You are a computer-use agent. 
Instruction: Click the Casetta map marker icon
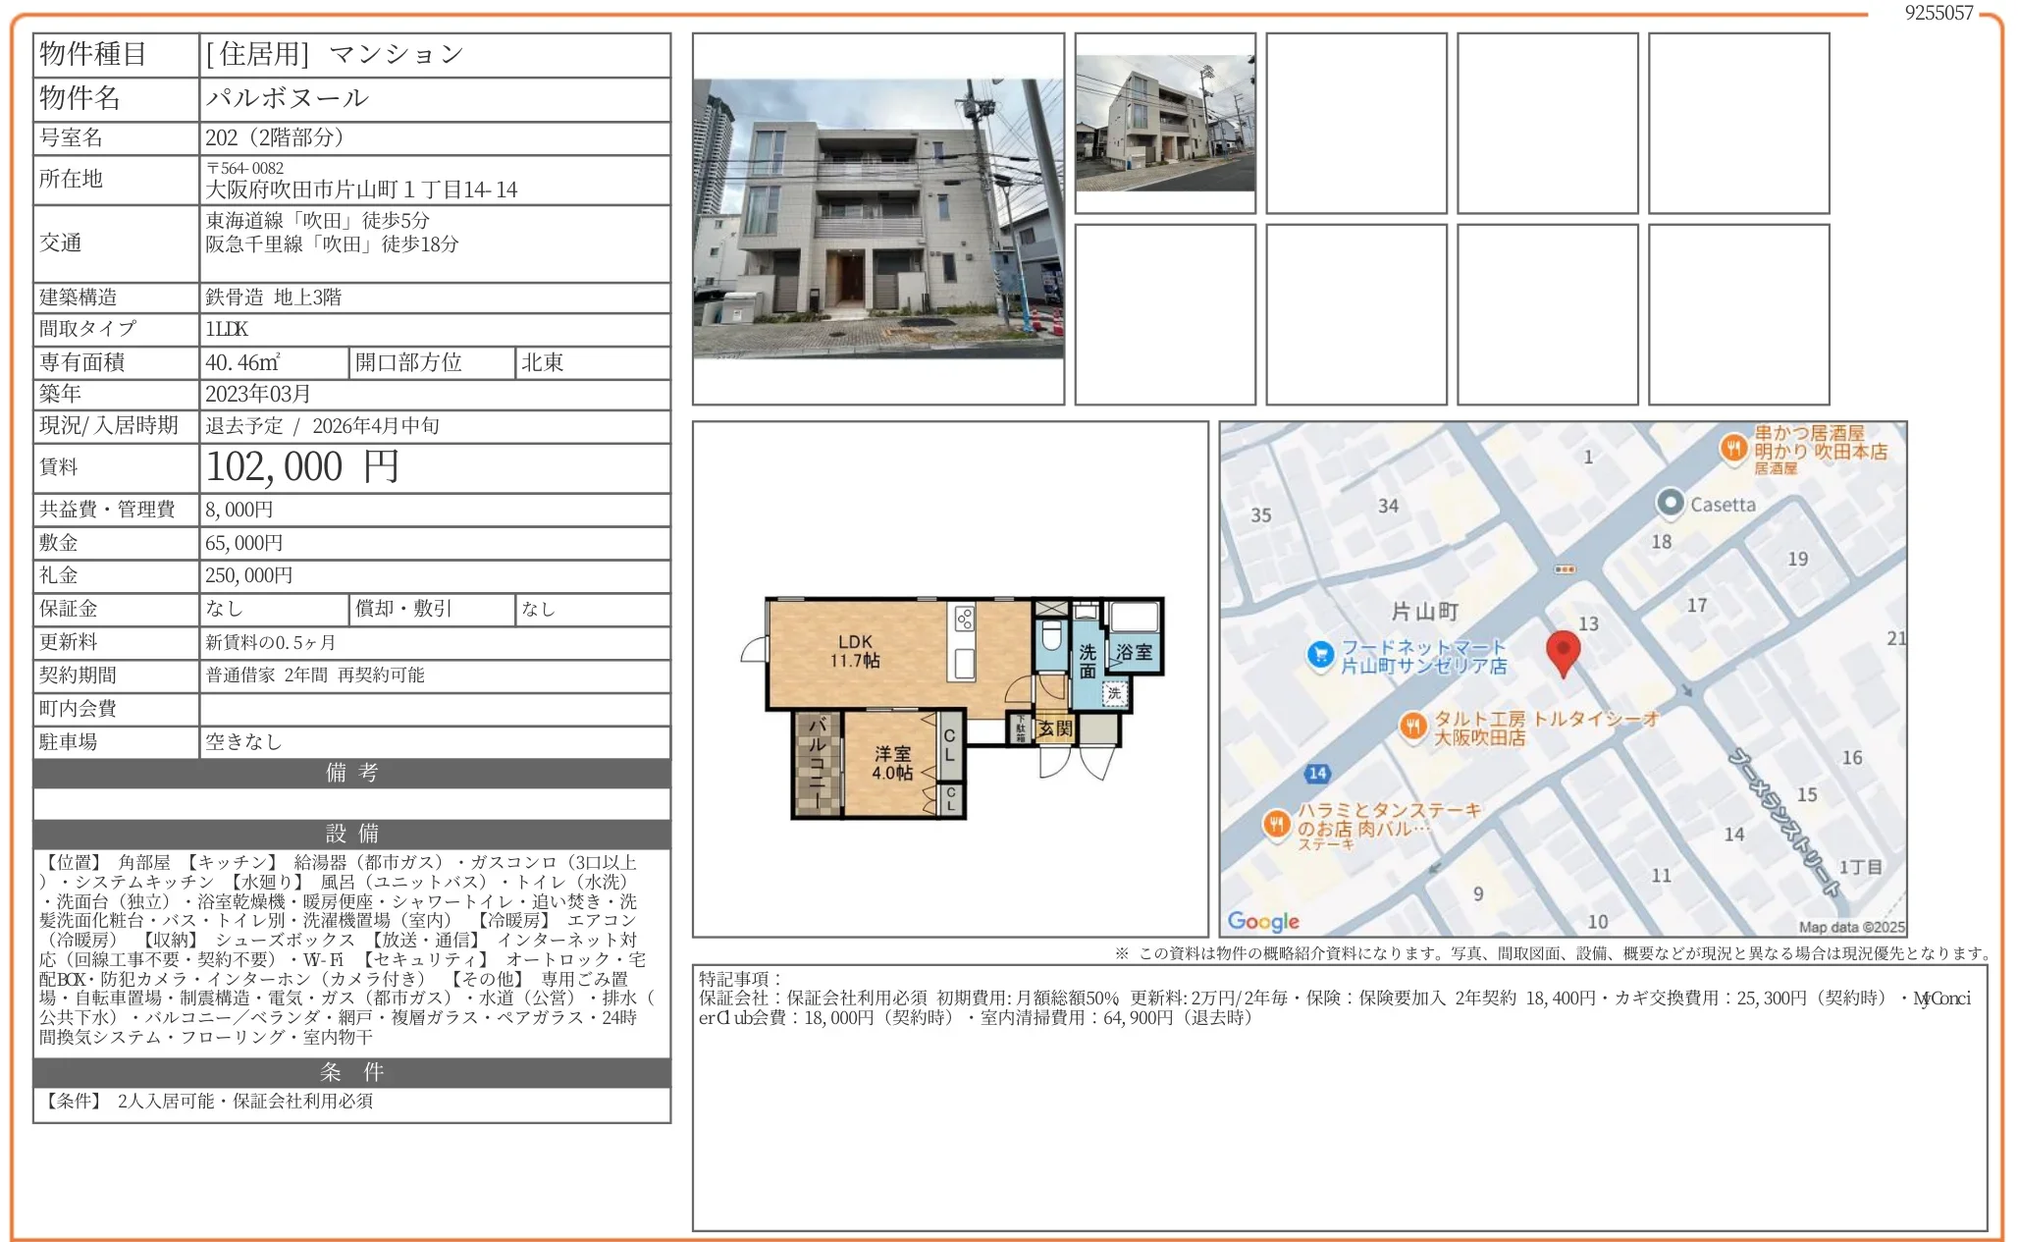tap(1670, 503)
